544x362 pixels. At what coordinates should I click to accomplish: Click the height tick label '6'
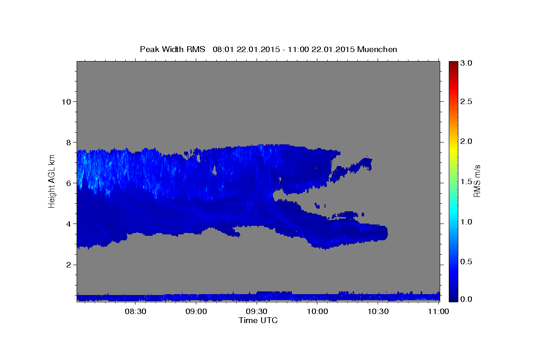(68, 183)
